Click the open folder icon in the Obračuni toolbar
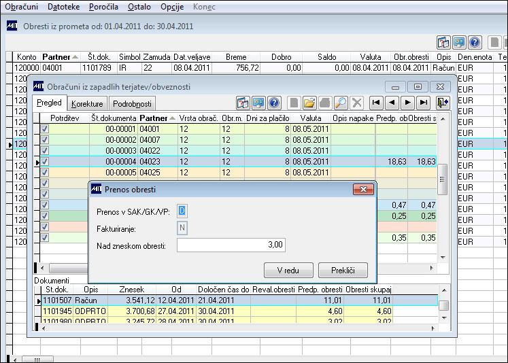The height and width of the screenshot is (363, 508). click(309, 103)
